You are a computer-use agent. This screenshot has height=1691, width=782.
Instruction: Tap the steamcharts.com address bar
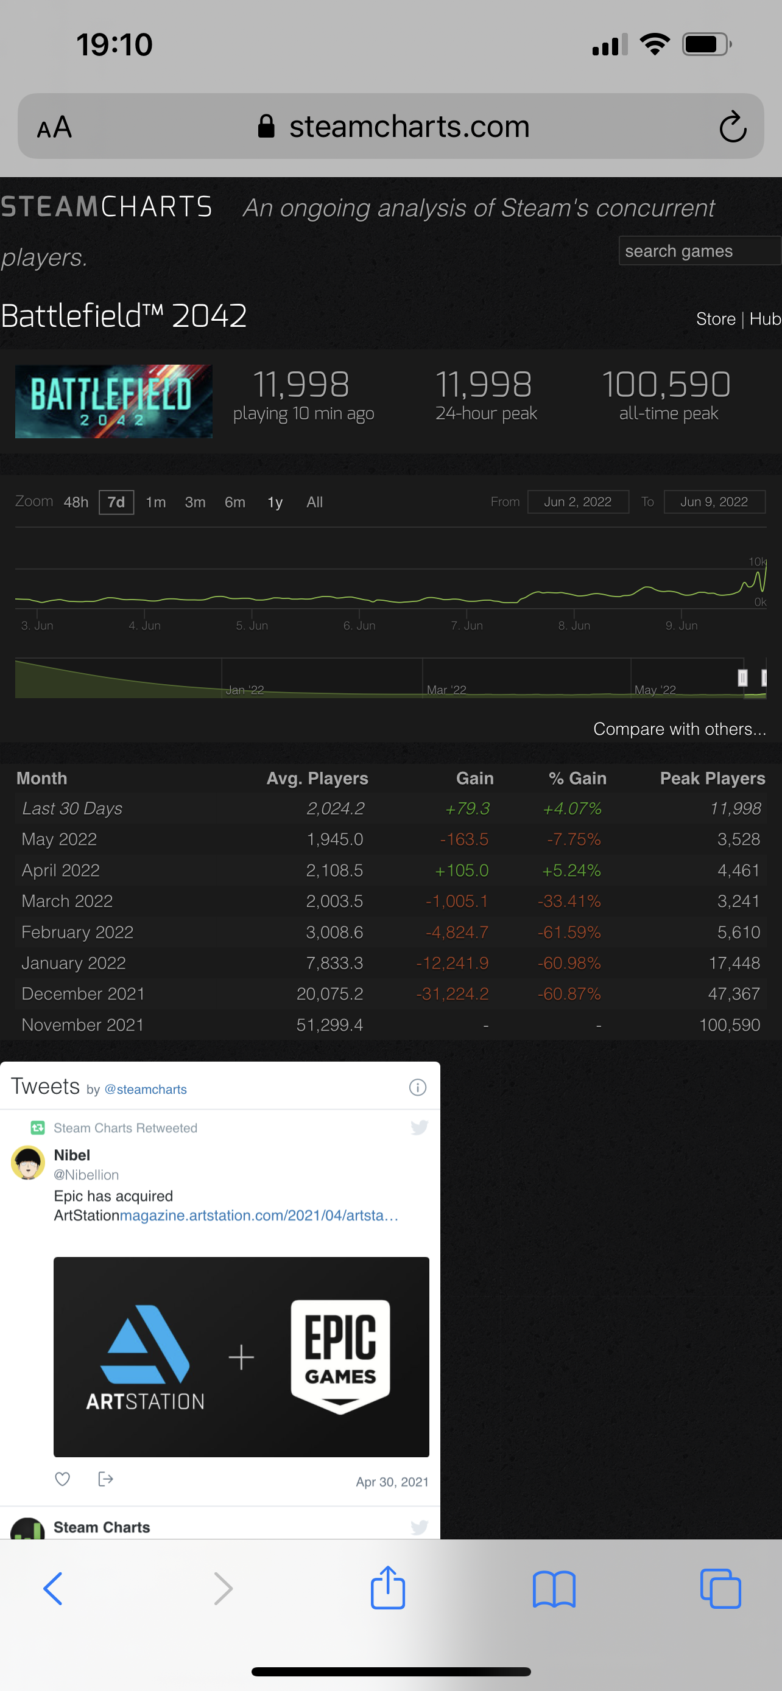click(390, 126)
